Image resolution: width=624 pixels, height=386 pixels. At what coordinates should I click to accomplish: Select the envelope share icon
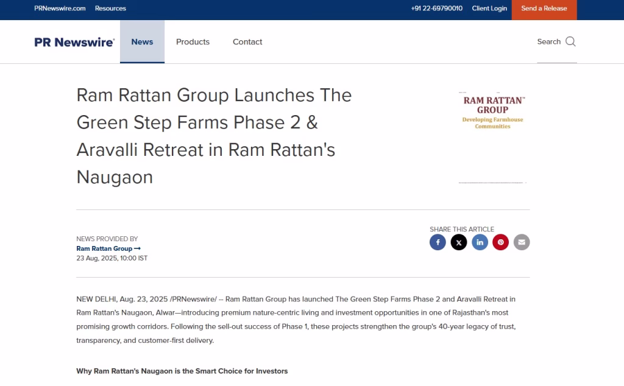coord(522,242)
